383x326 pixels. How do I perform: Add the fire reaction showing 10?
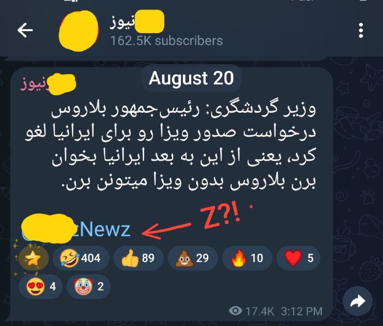coord(247,258)
